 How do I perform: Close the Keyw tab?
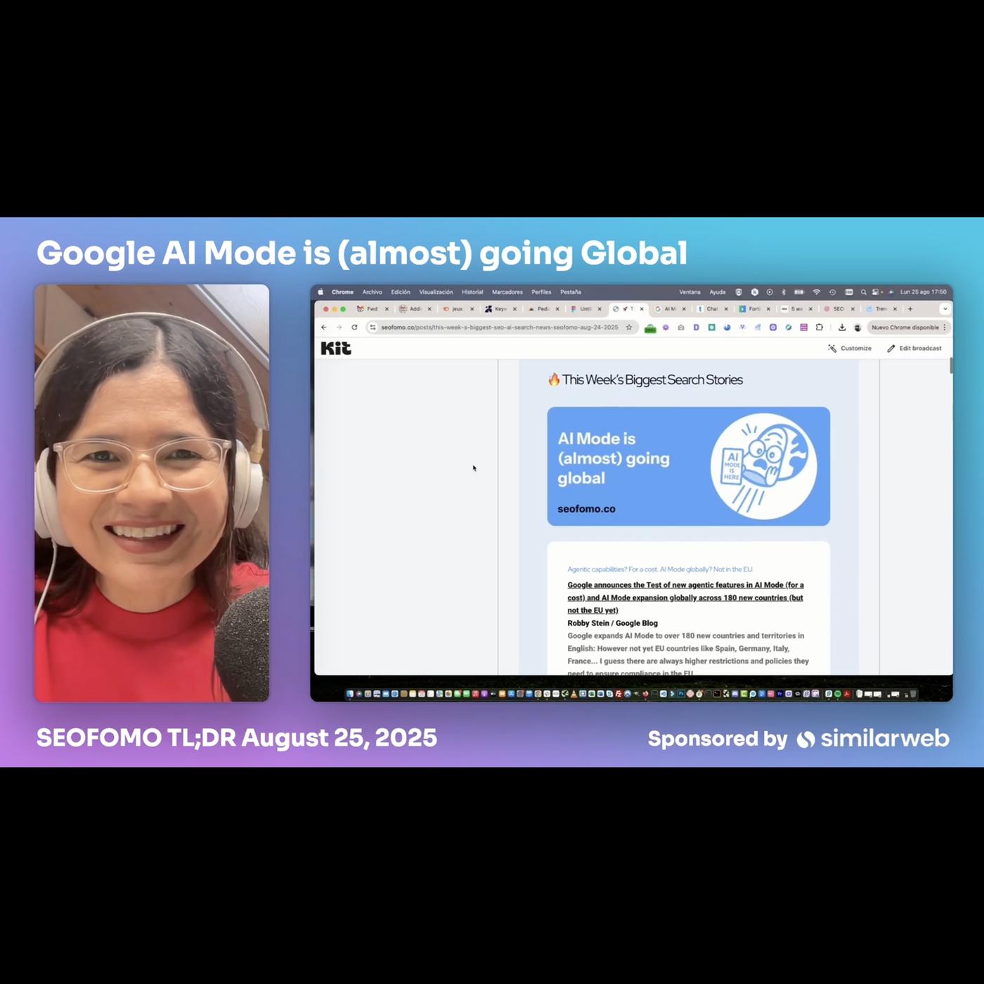click(x=514, y=309)
